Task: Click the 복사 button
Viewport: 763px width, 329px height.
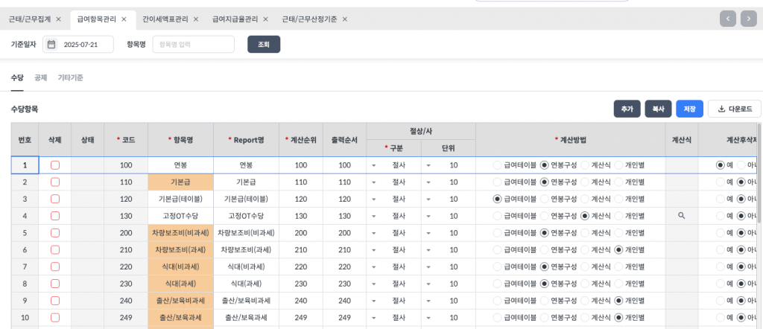Action: (659, 109)
